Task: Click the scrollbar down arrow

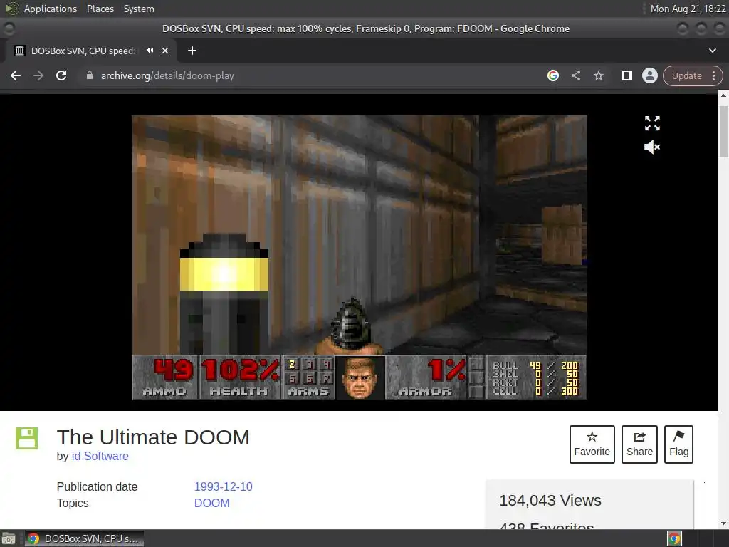Action: coord(723,523)
